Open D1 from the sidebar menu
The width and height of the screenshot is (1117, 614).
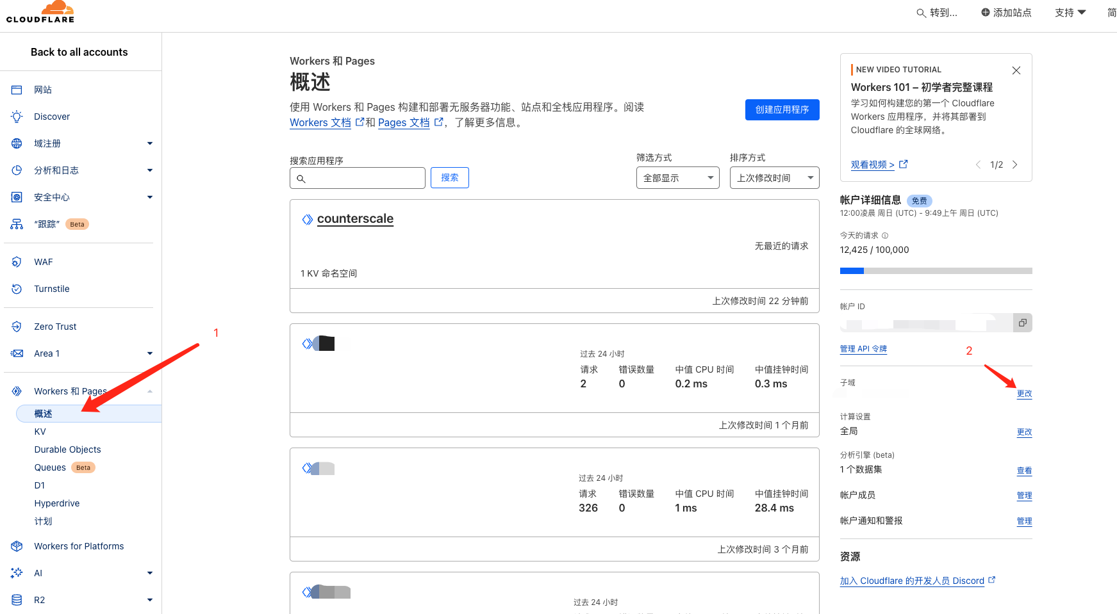[38, 485]
